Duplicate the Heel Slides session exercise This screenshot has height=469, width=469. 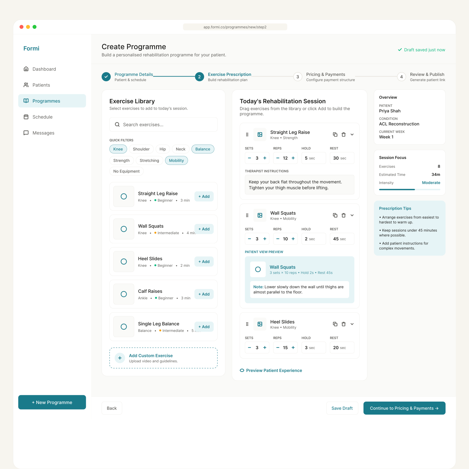coord(335,324)
